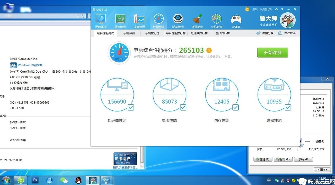Switch to the 显卡排行榜 tab
The width and height of the screenshot is (335, 185).
point(223,33)
